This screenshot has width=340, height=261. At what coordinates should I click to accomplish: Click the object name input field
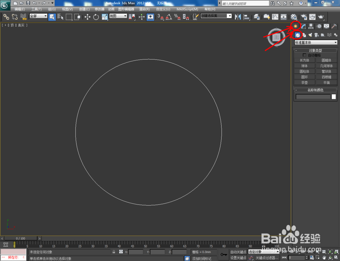pos(313,97)
